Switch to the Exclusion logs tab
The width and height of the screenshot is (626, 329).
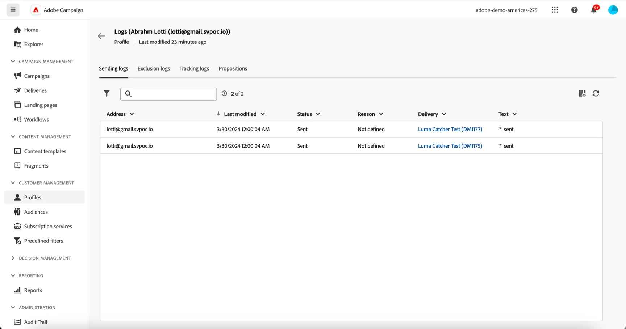pos(154,68)
